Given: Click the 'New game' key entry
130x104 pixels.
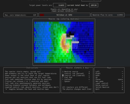Looking at the screenshot, I should coord(99,81).
